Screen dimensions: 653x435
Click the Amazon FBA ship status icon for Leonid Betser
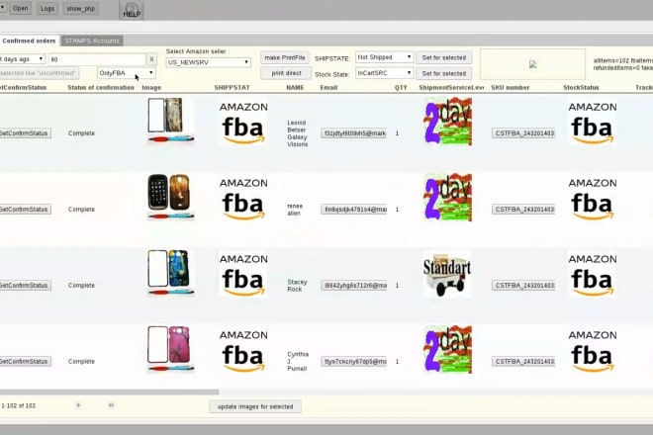[243, 123]
